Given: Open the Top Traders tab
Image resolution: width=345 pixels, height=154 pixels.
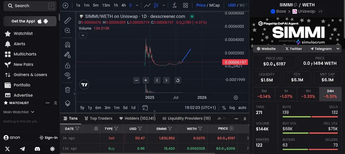Looking at the screenshot, I should 98,118.
